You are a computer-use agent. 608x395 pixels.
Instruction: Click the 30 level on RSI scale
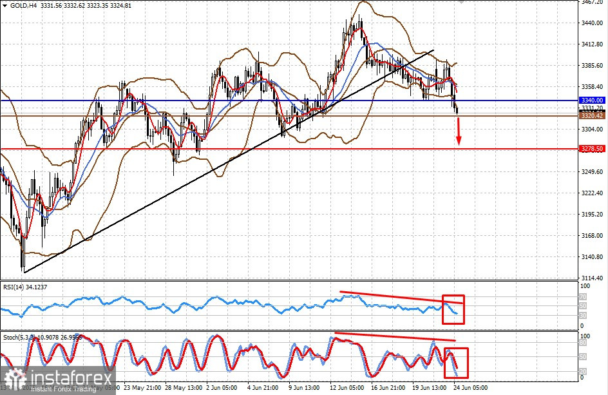(582, 316)
